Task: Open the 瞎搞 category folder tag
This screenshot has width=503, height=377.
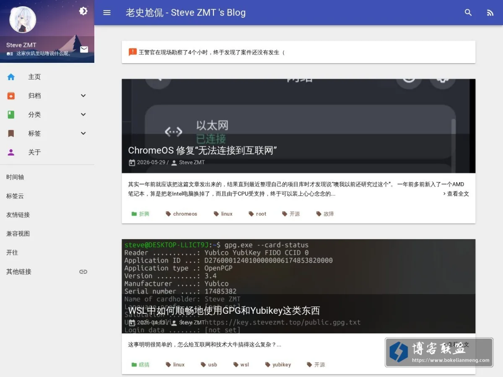Action: pos(140,365)
